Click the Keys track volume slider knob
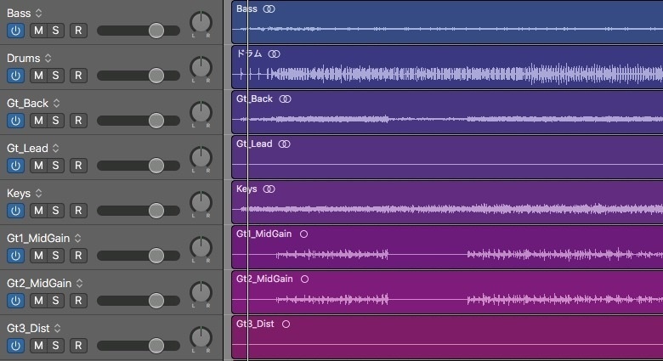 point(156,211)
